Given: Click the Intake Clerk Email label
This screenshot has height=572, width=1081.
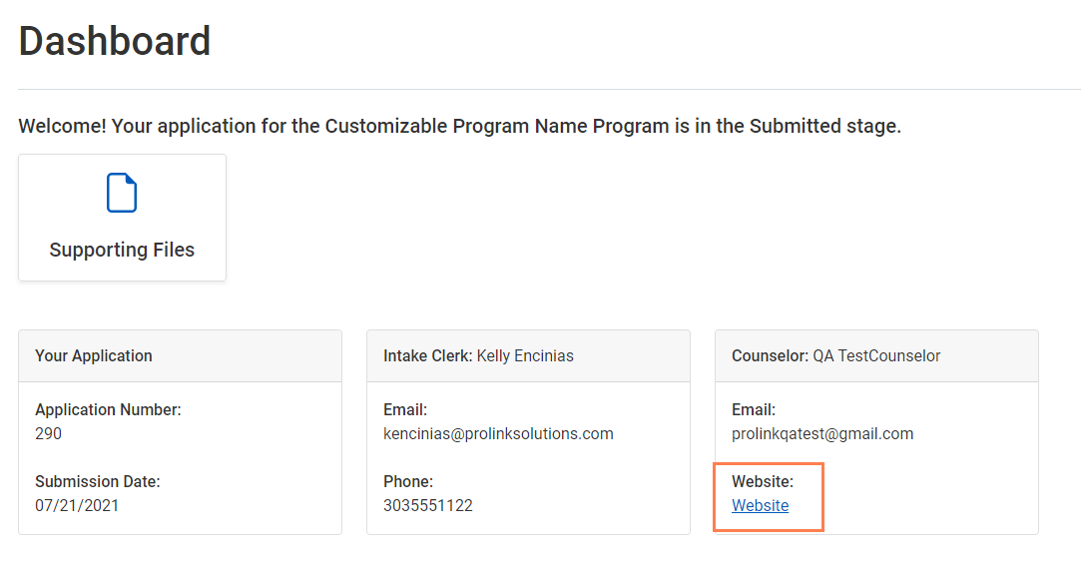Looking at the screenshot, I should point(405,409).
